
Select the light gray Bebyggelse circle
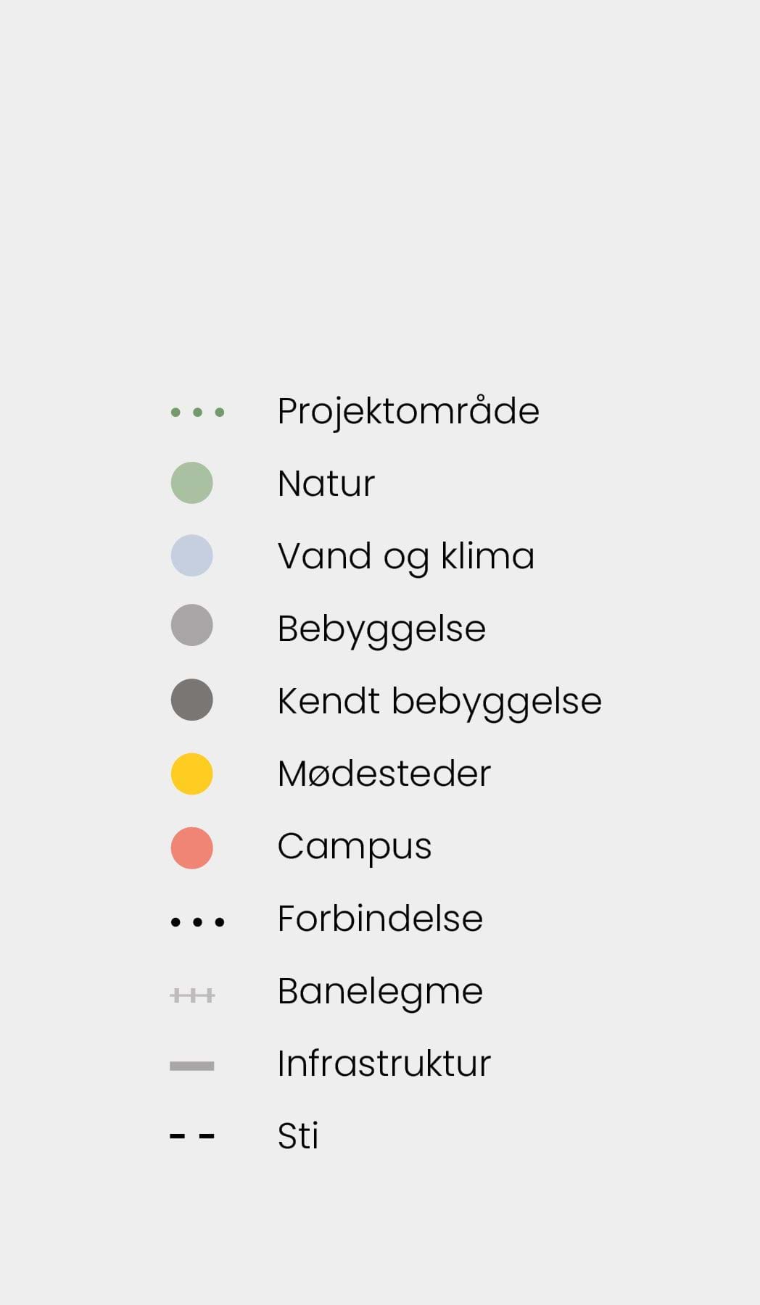(192, 625)
